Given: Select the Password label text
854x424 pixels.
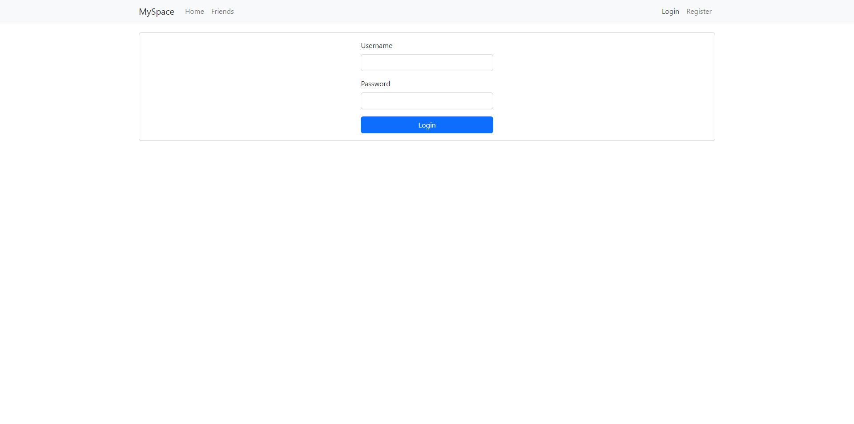Looking at the screenshot, I should 375,84.
